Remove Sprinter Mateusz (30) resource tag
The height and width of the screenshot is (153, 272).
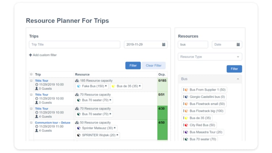(x=115, y=128)
